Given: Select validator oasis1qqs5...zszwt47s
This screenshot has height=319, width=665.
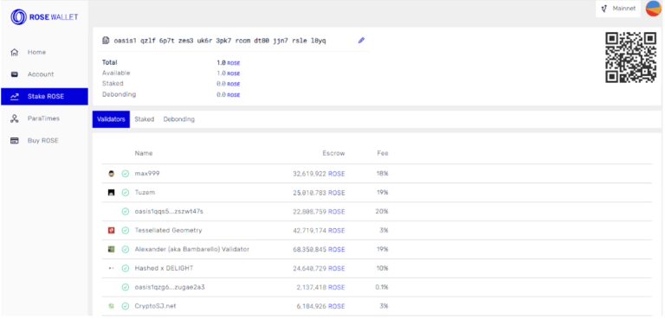Looking at the screenshot, I should coord(377,212).
